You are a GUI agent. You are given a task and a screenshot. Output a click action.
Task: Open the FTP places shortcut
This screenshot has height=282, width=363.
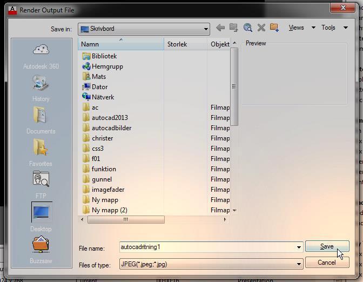tap(41, 185)
